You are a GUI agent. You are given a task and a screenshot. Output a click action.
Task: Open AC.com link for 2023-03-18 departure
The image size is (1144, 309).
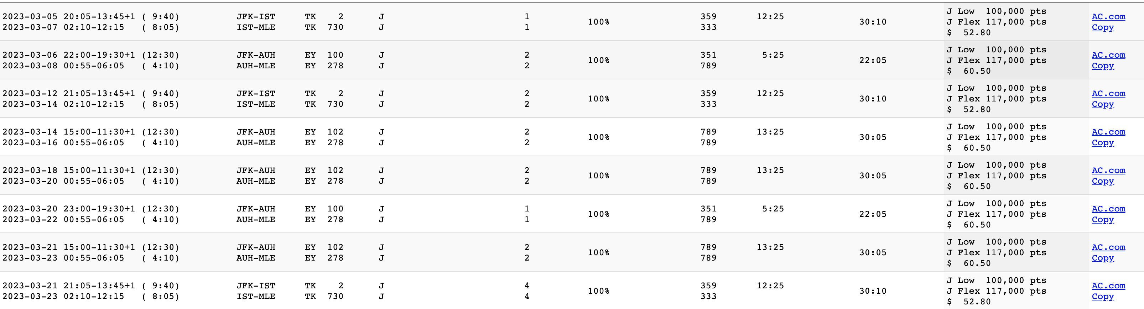point(1108,170)
